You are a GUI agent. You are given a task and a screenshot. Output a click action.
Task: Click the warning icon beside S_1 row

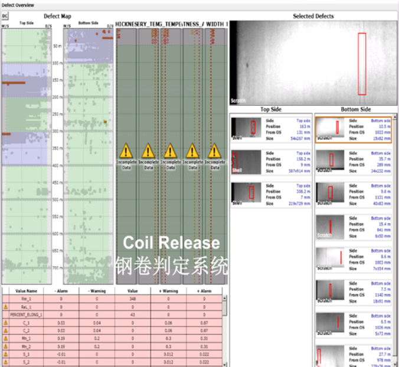click(x=5, y=353)
